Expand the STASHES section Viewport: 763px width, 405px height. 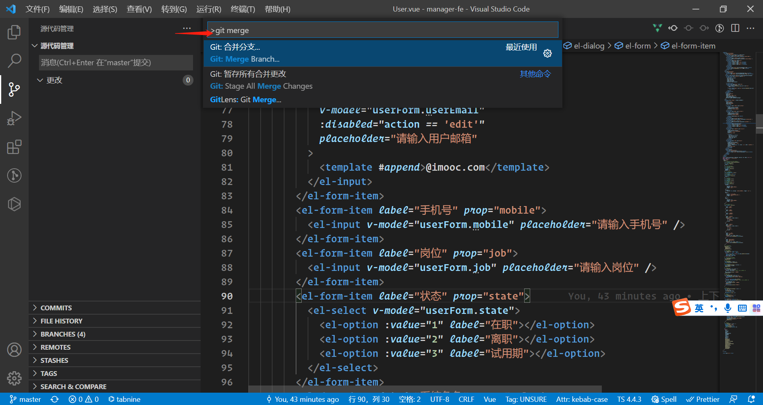[x=115, y=360]
